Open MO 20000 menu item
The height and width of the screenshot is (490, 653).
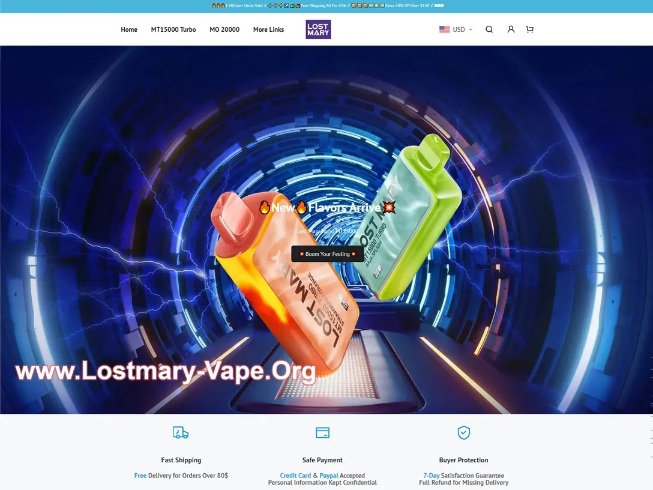[x=224, y=29]
